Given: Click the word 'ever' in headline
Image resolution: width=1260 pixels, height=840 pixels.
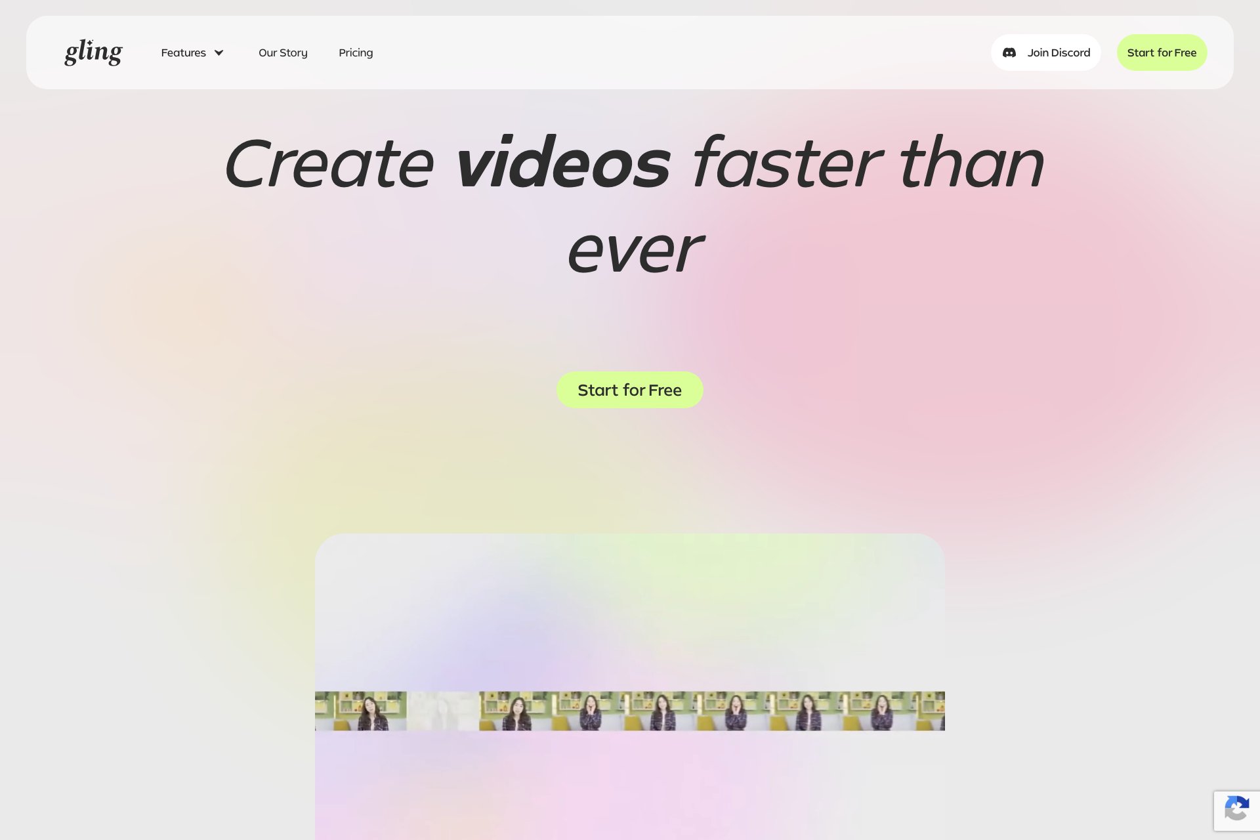Looking at the screenshot, I should 635,251.
